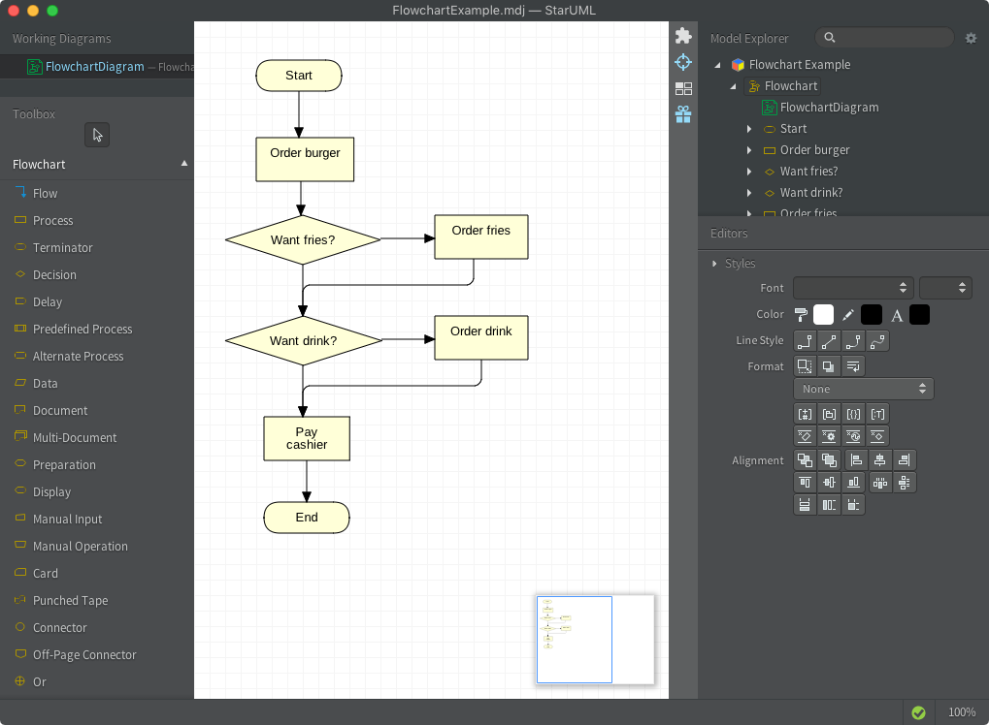The width and height of the screenshot is (989, 725).
Task: Collapse the Styles section in Editors
Action: [x=715, y=263]
